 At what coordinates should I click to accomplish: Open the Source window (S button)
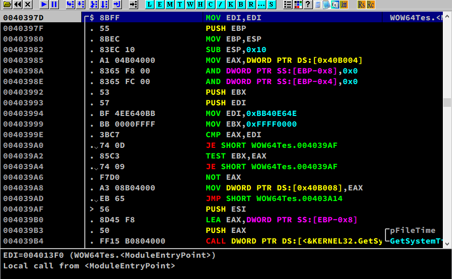pos(272,5)
